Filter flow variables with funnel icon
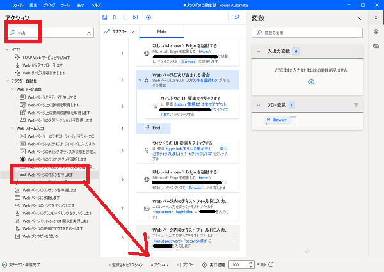 [x=356, y=105]
